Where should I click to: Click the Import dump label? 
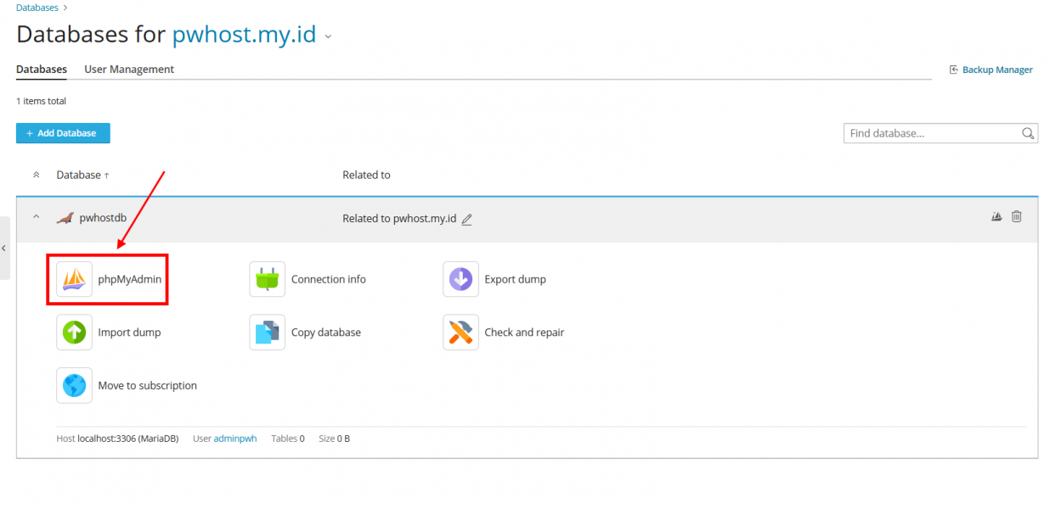pyautogui.click(x=129, y=333)
